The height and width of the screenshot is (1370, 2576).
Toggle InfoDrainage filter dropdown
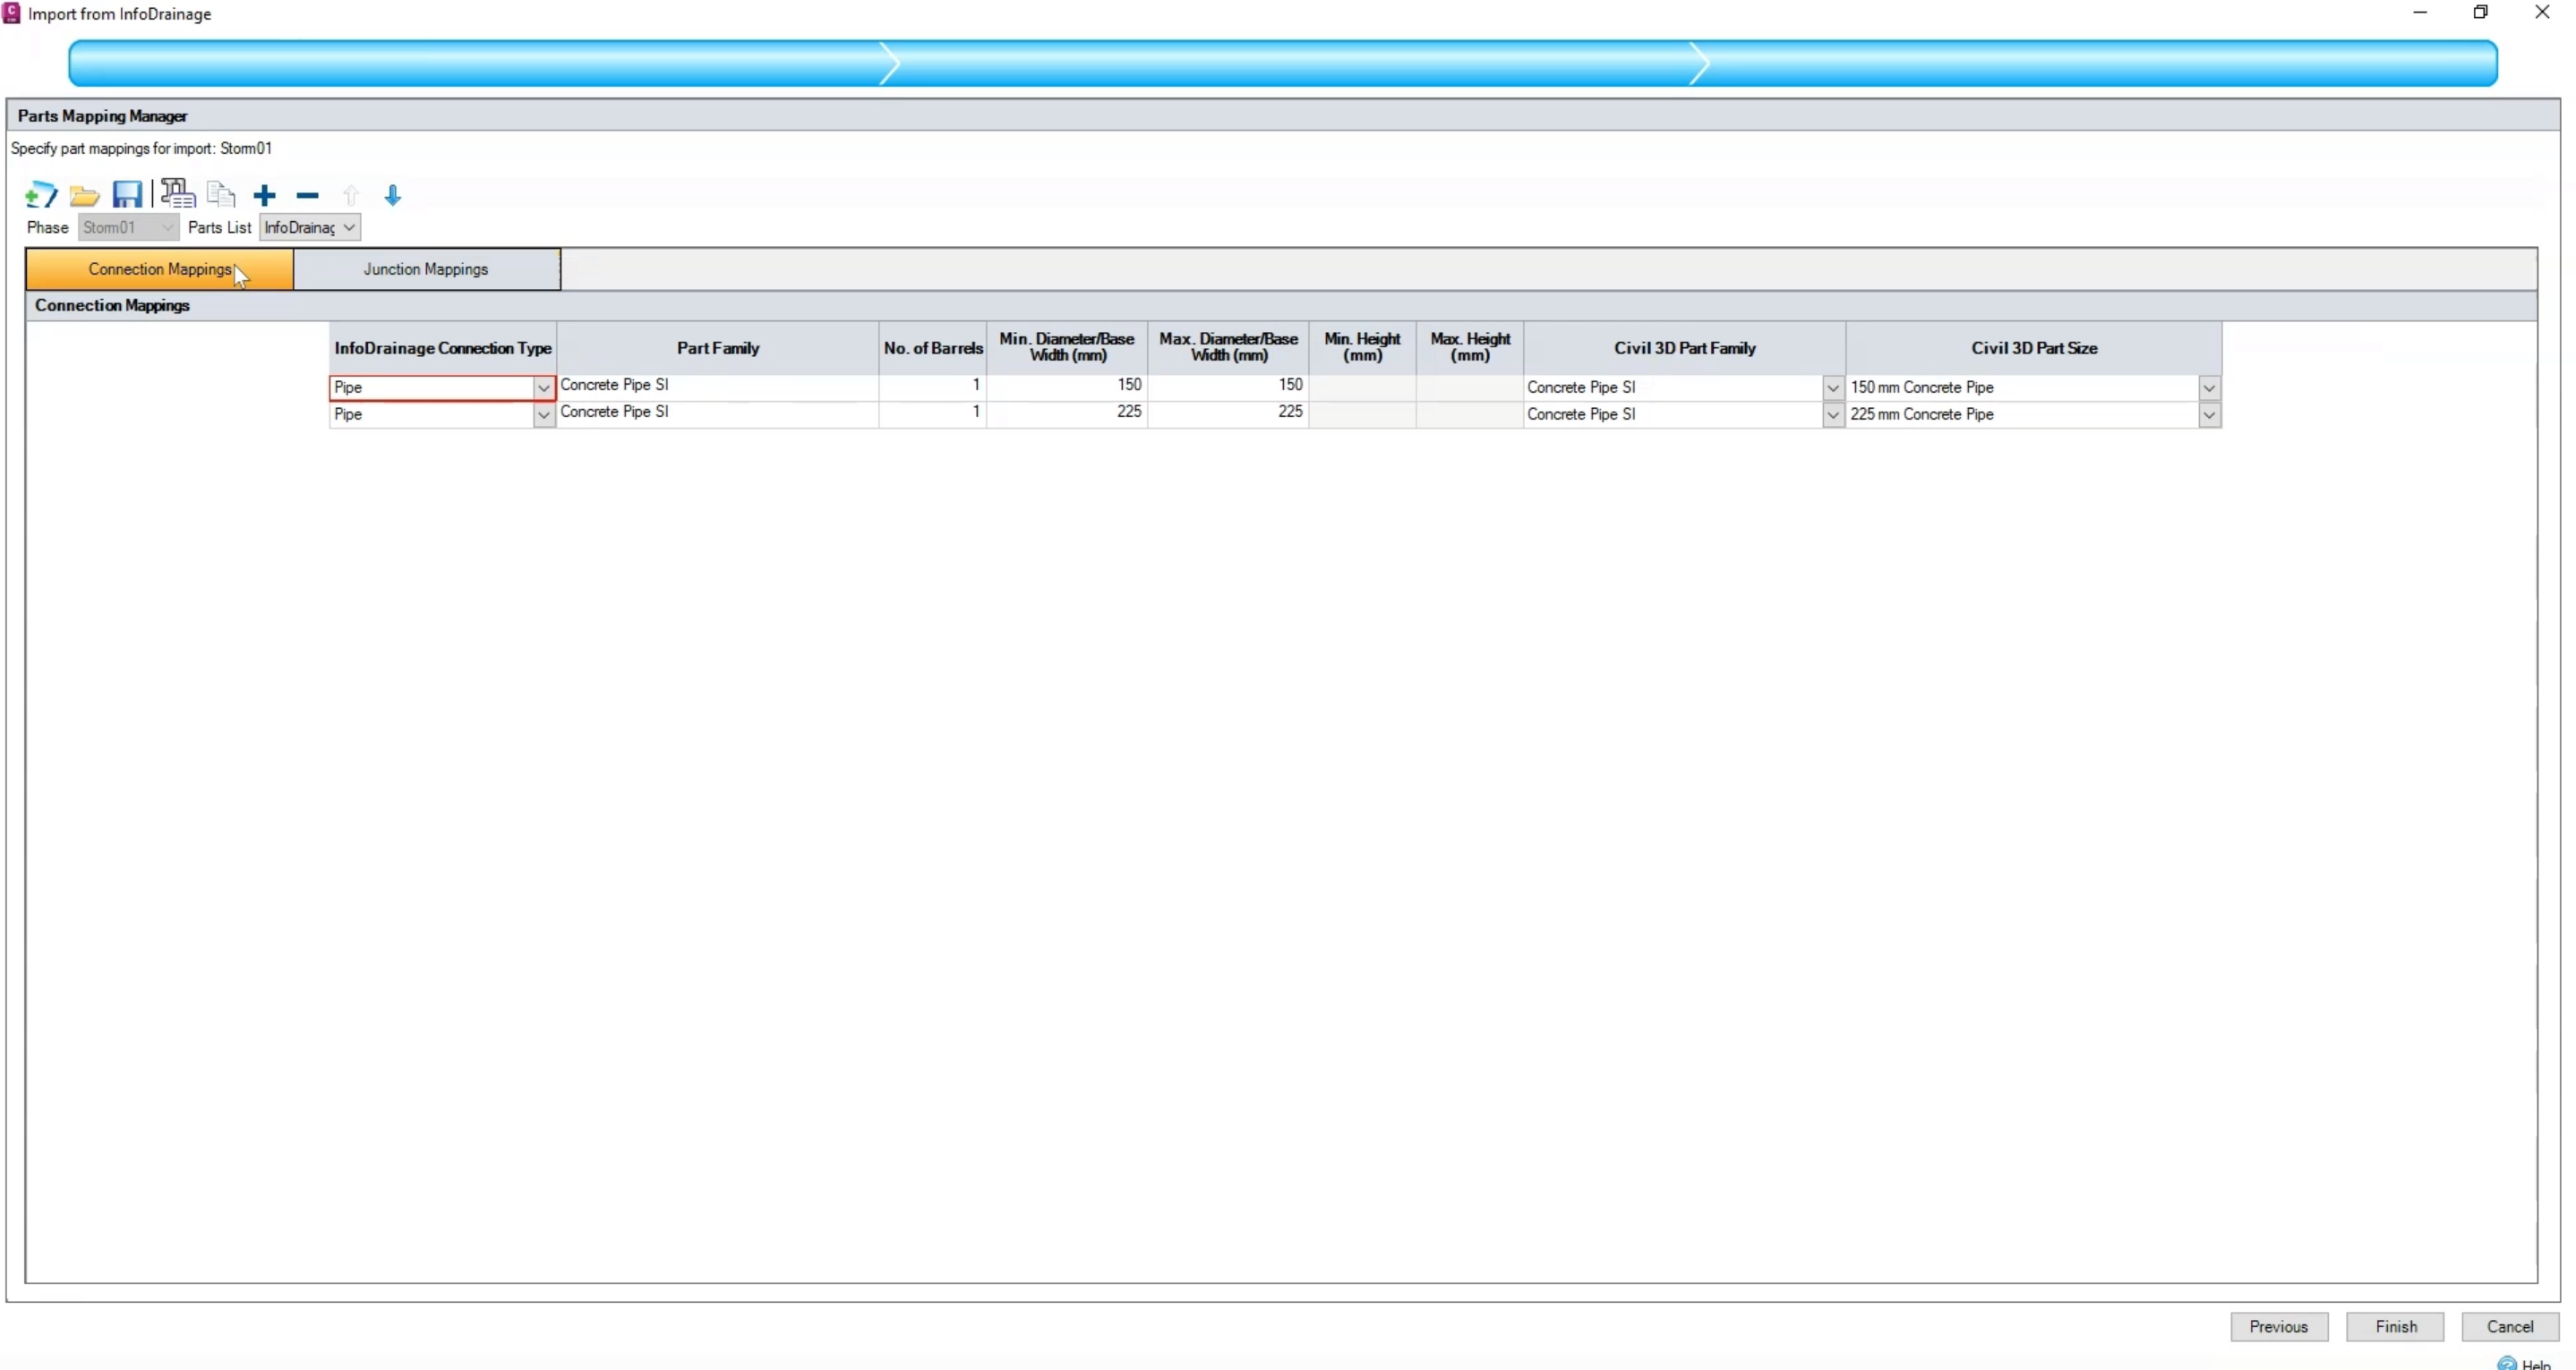(x=347, y=228)
